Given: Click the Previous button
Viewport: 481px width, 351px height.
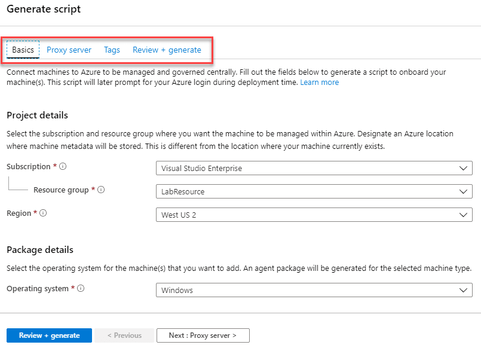Looking at the screenshot, I should point(124,335).
